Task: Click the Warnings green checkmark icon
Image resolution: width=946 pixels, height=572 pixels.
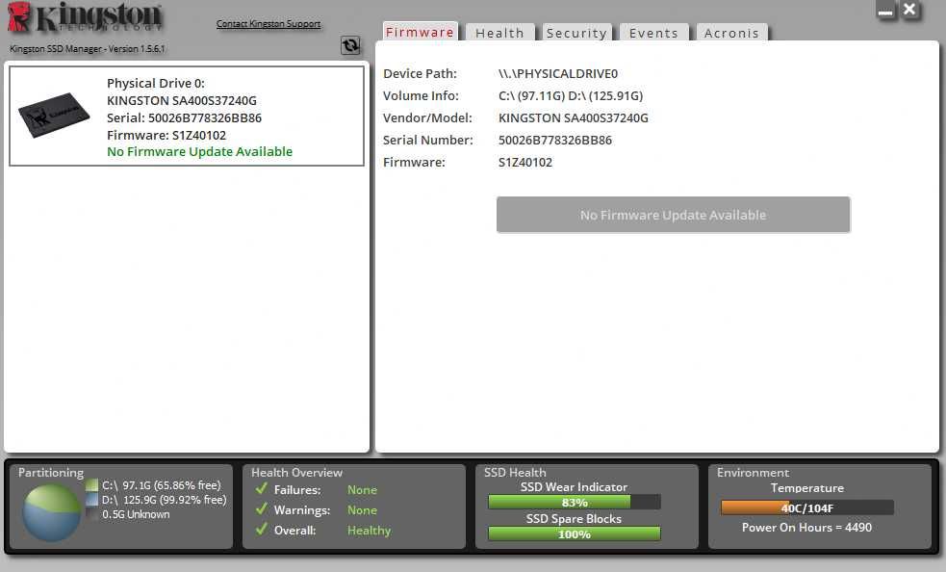Action: click(261, 508)
